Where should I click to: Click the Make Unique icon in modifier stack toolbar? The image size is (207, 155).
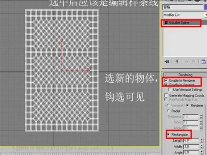[x=187, y=62]
